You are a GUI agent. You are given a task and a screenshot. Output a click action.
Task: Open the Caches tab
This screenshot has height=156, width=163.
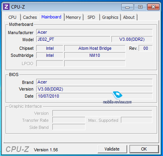pyautogui.click(x=30, y=17)
